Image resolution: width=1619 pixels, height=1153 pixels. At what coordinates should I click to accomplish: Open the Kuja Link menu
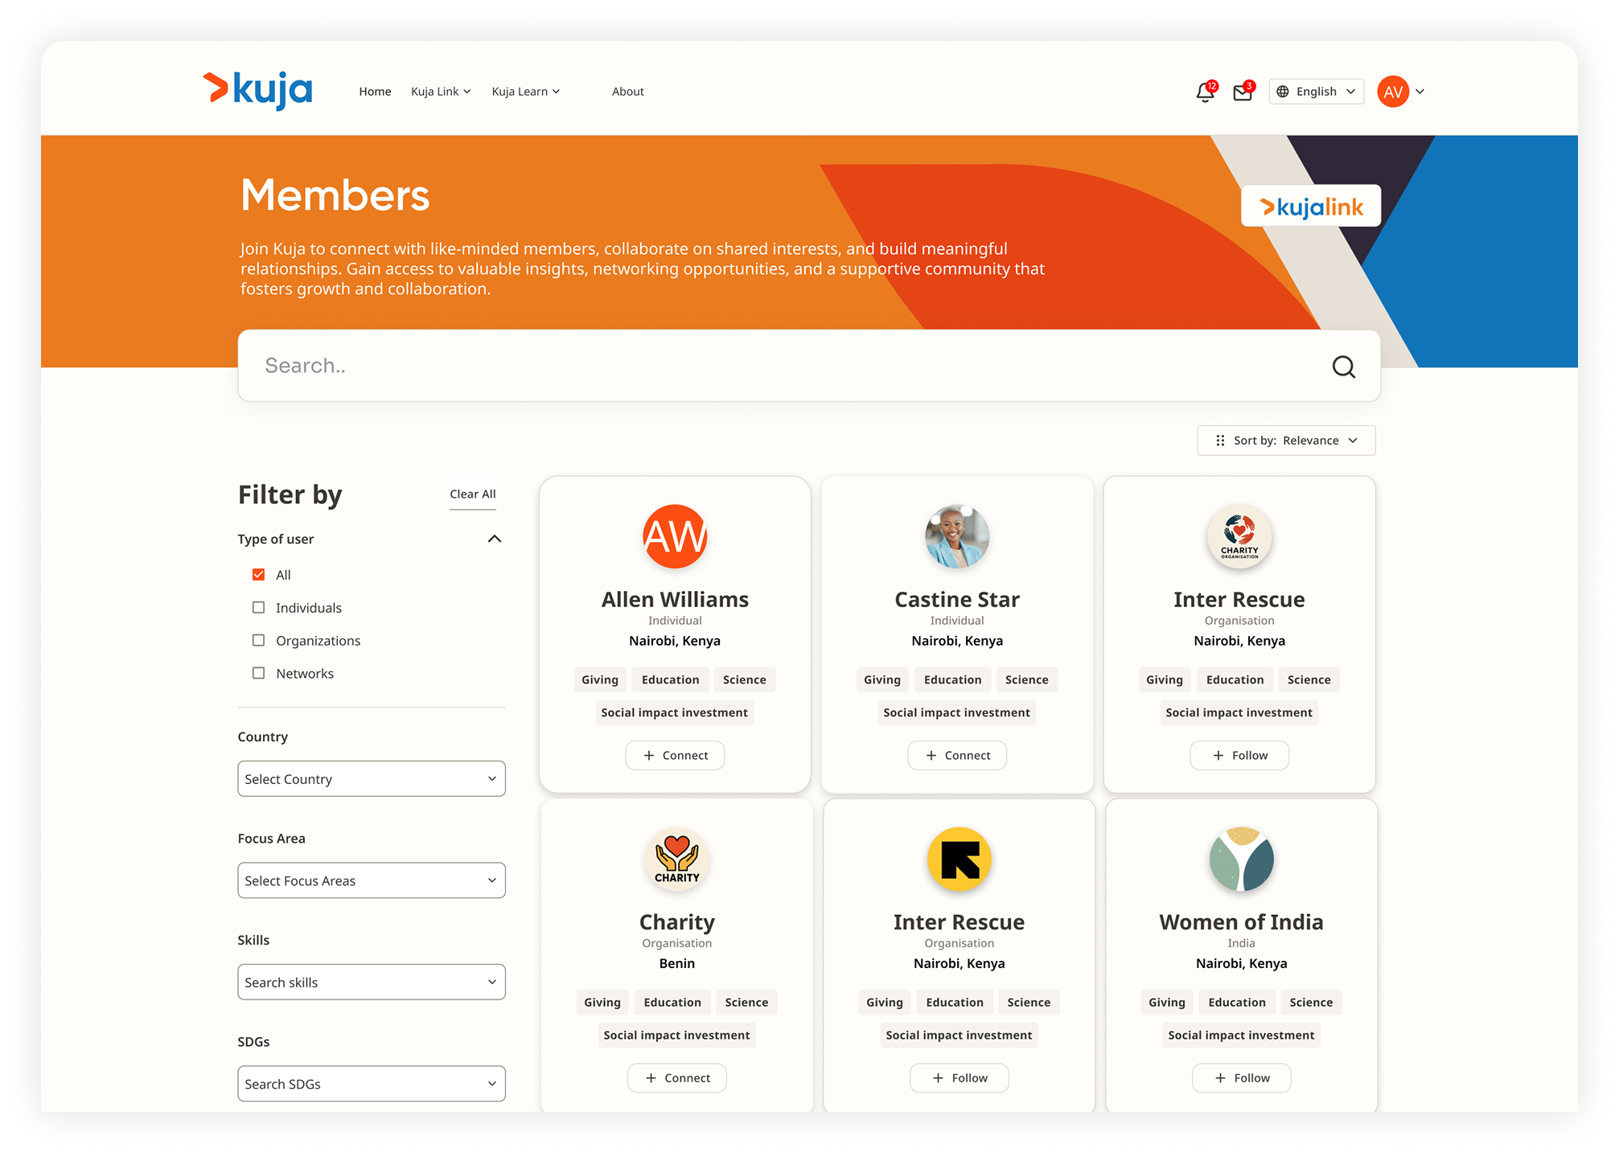point(441,92)
